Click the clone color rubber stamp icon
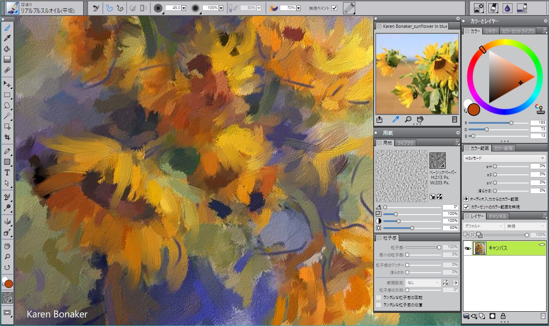 click(x=539, y=109)
